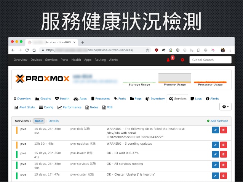
Task: Open the Routing menu in navbar
Action: (x=100, y=60)
